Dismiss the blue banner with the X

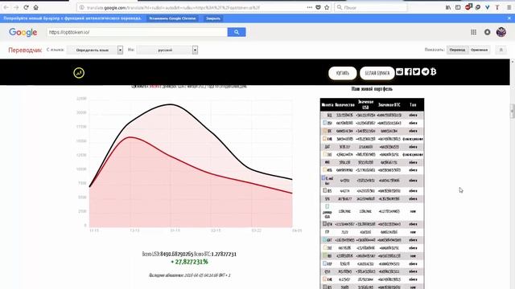point(509,18)
